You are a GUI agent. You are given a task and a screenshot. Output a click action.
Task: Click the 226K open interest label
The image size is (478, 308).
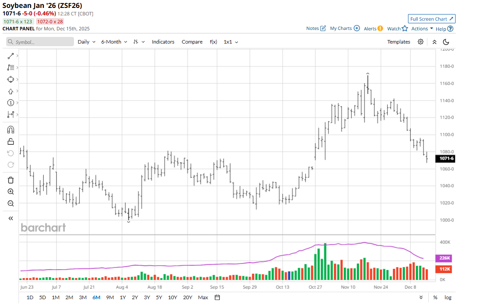click(444, 258)
